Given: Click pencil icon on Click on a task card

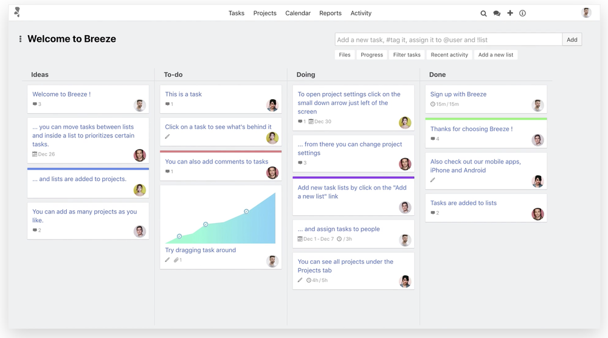Looking at the screenshot, I should [168, 136].
